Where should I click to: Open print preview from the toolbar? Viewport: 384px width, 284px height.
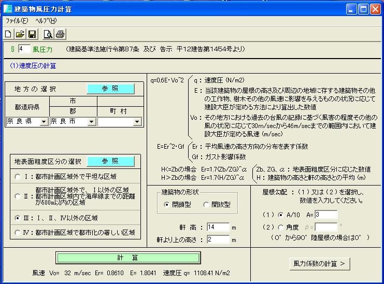coord(48,35)
